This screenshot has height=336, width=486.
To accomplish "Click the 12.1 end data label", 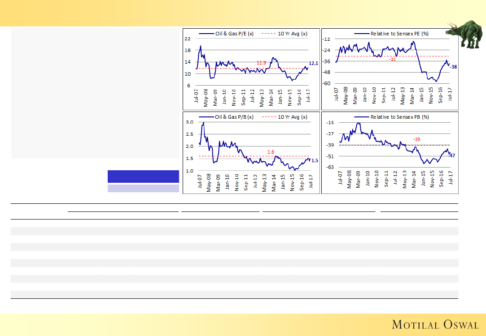I will coord(313,64).
